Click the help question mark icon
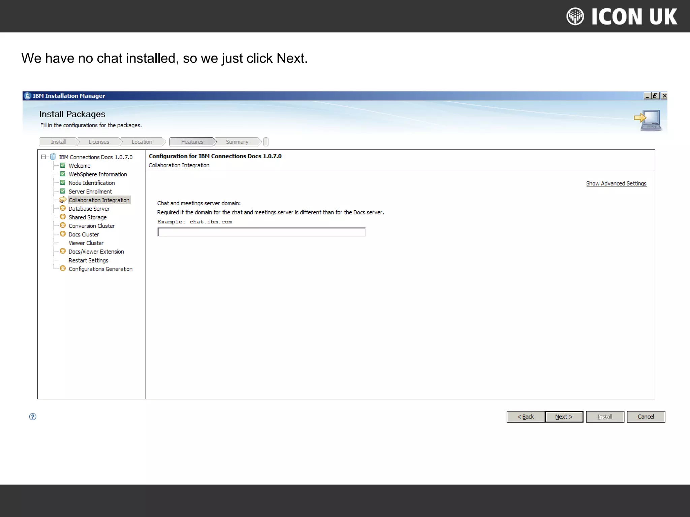This screenshot has width=690, height=517. pyautogui.click(x=33, y=417)
